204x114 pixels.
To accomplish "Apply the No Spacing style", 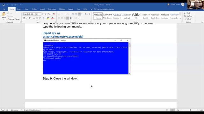I will coord(107,16).
